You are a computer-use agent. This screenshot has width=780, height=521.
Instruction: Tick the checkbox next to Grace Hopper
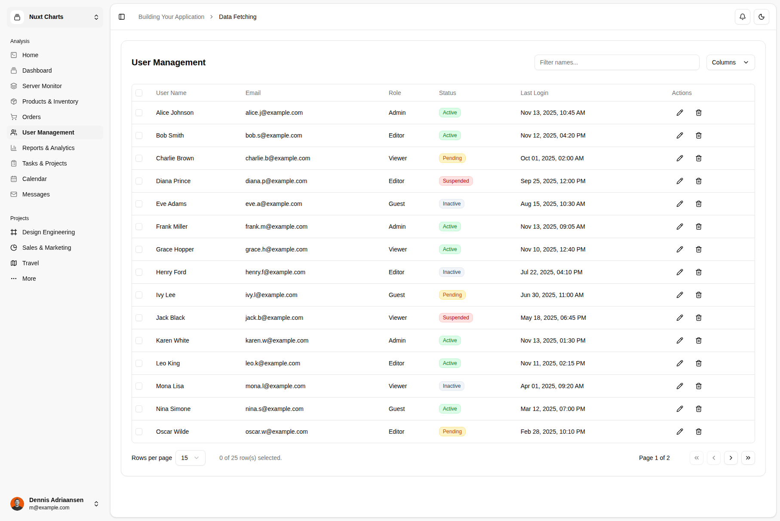(139, 249)
